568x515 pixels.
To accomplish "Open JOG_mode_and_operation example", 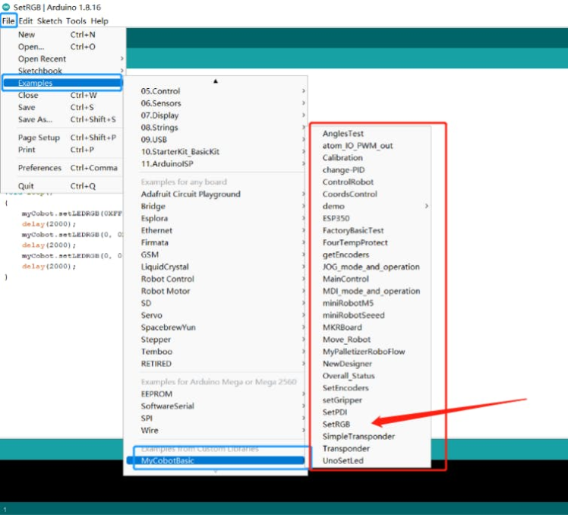I will pos(371,267).
